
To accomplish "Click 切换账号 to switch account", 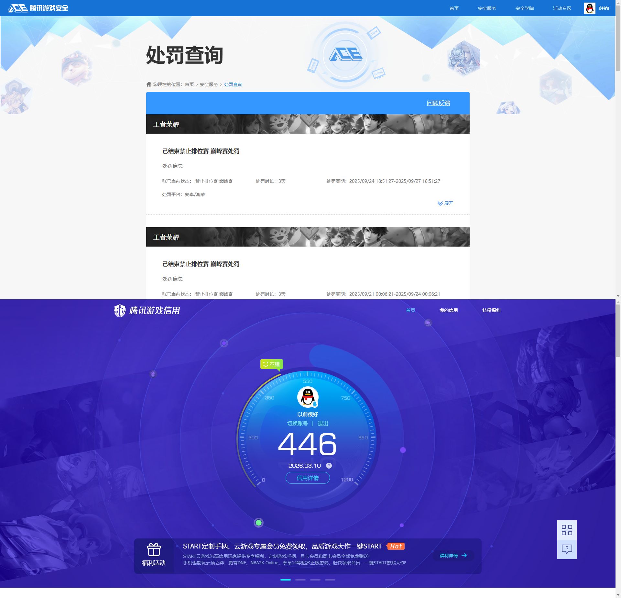I will click(x=297, y=424).
